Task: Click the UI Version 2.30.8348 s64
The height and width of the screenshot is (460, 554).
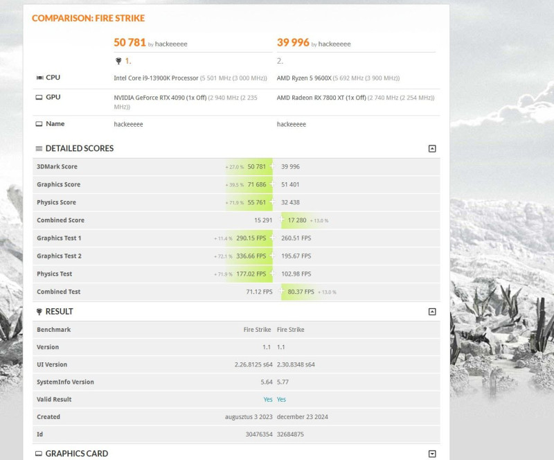Action: [296, 364]
